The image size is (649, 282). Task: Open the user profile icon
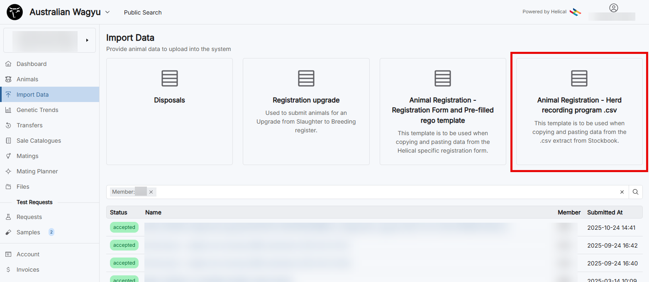pyautogui.click(x=613, y=8)
